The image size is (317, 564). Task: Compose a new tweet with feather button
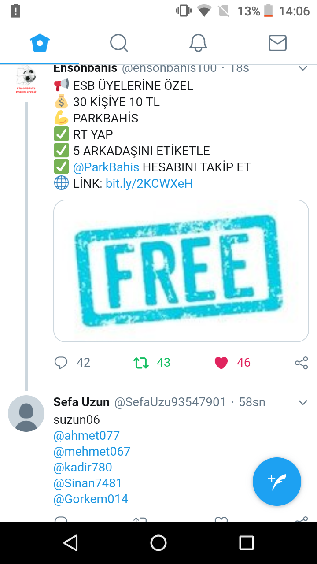276,482
